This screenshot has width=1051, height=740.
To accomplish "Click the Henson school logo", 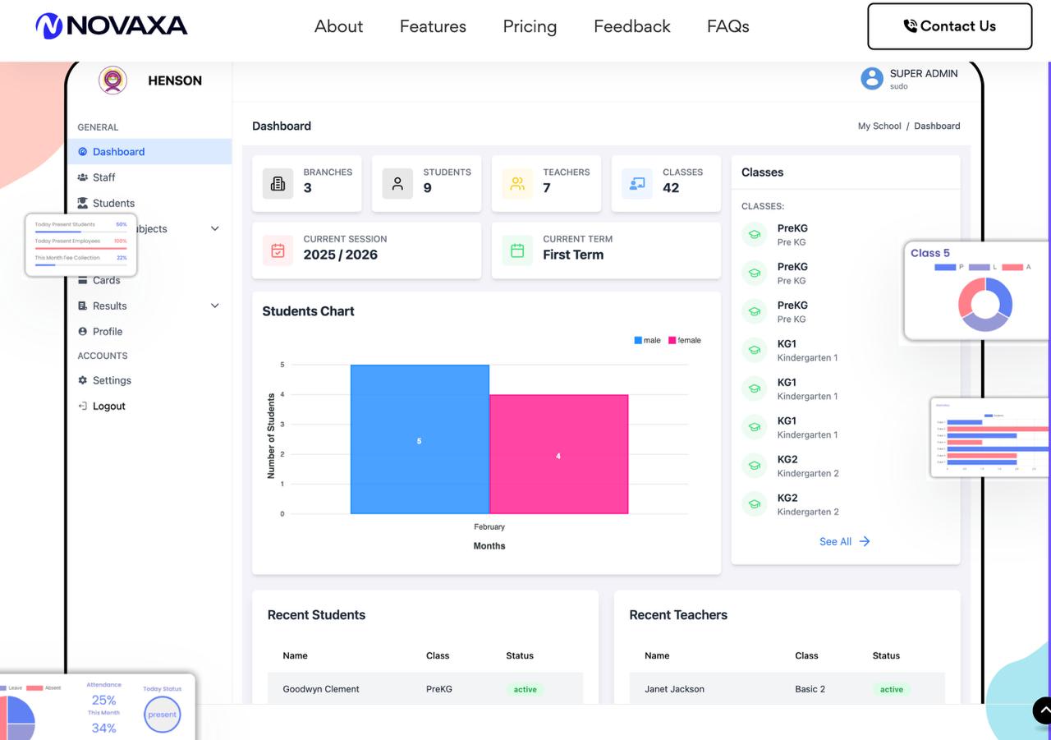I will coord(112,80).
